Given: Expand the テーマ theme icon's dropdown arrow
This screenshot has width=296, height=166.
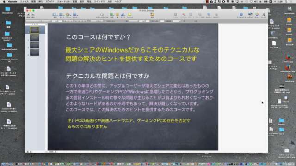Looking at the screenshot, I should (71, 15).
